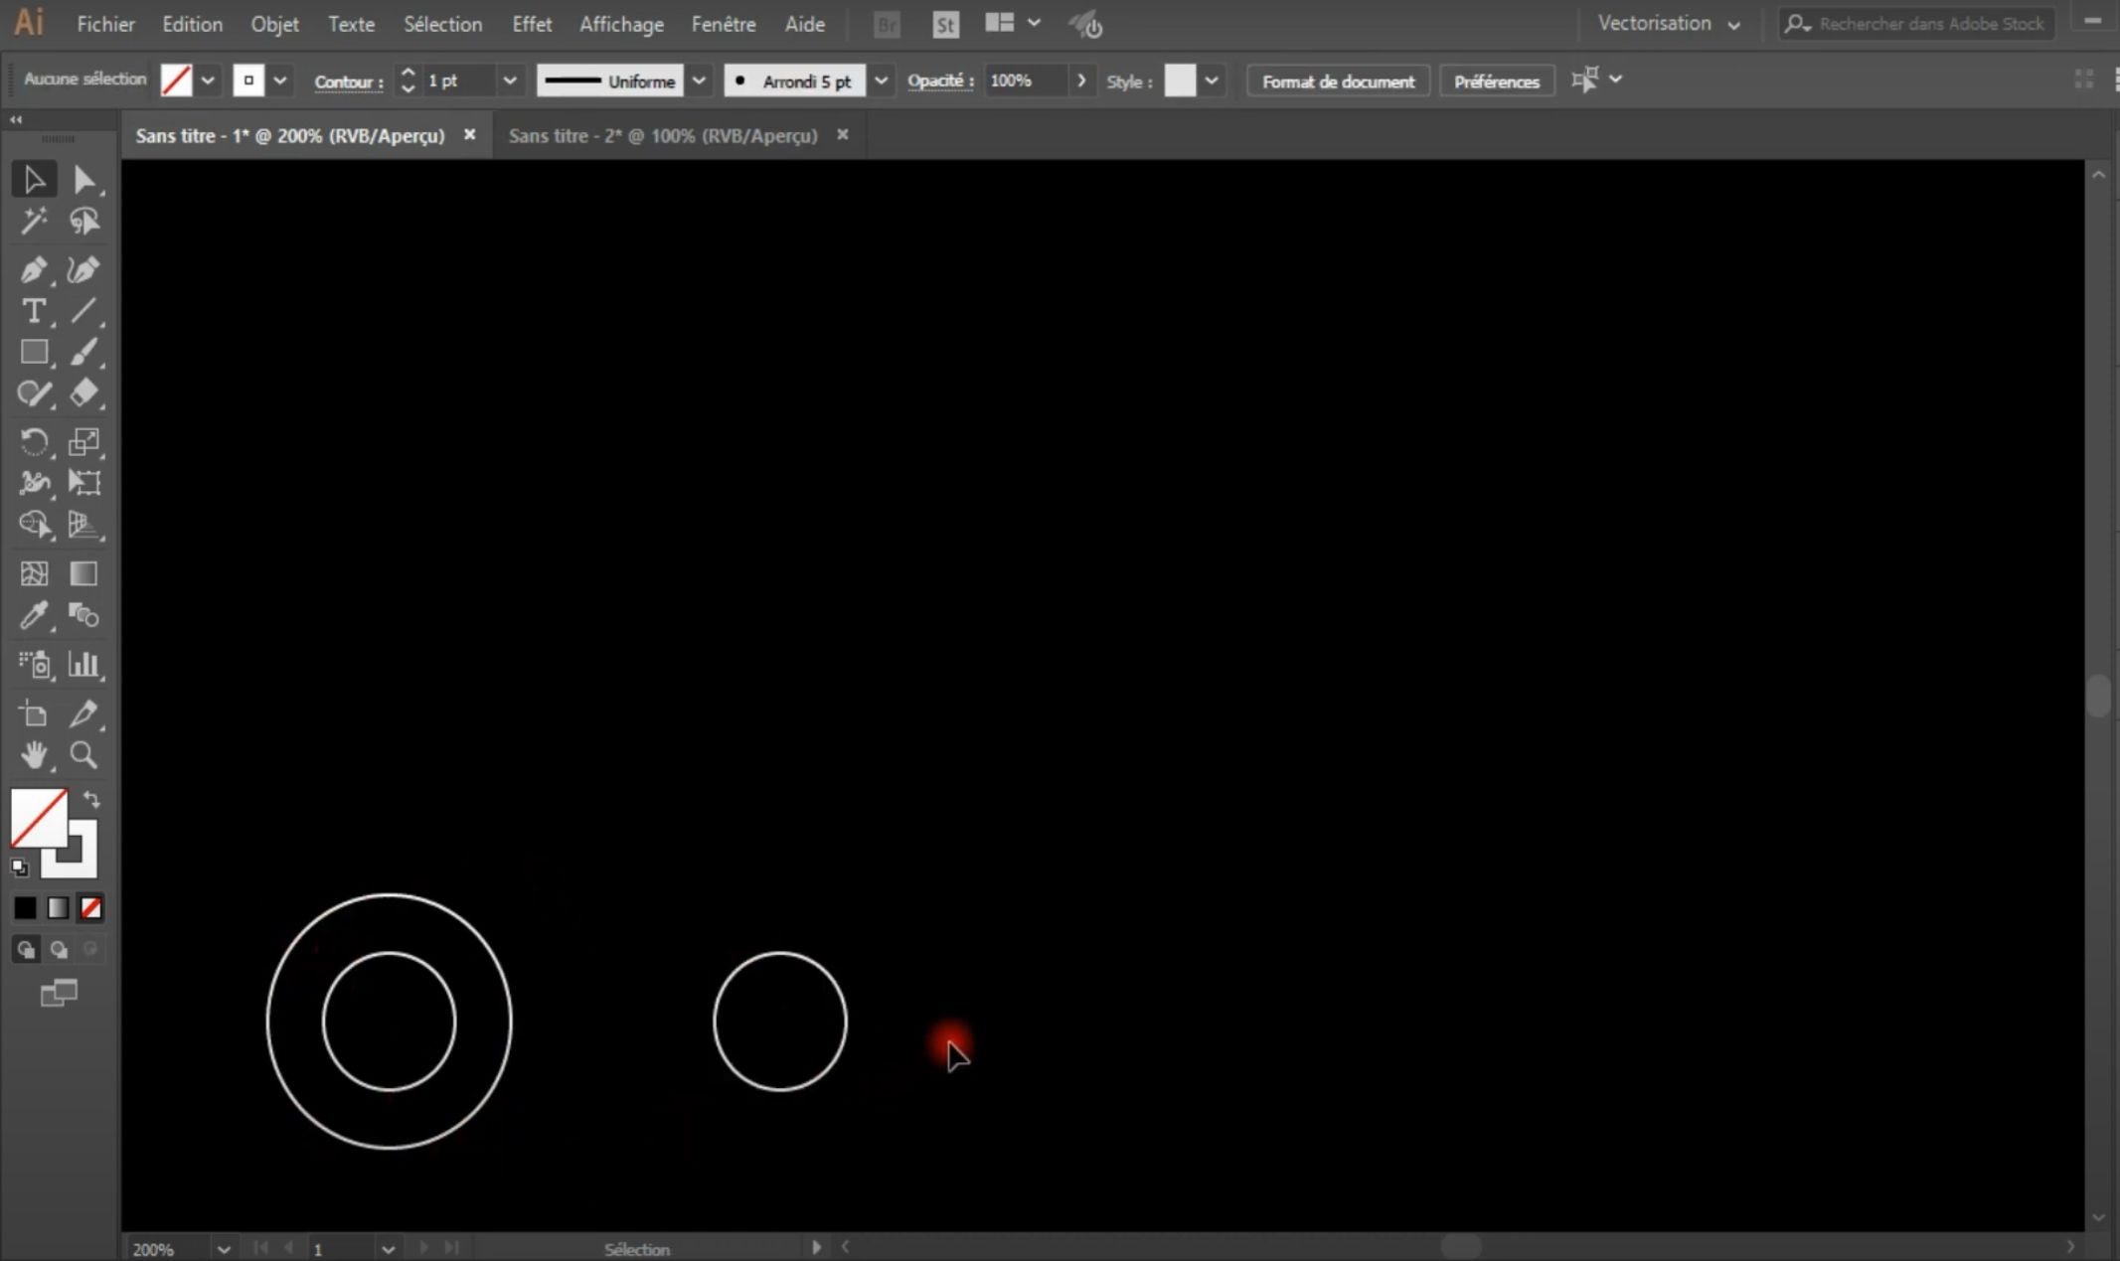Select the Type tool
Image resolution: width=2120 pixels, height=1261 pixels.
[x=33, y=311]
